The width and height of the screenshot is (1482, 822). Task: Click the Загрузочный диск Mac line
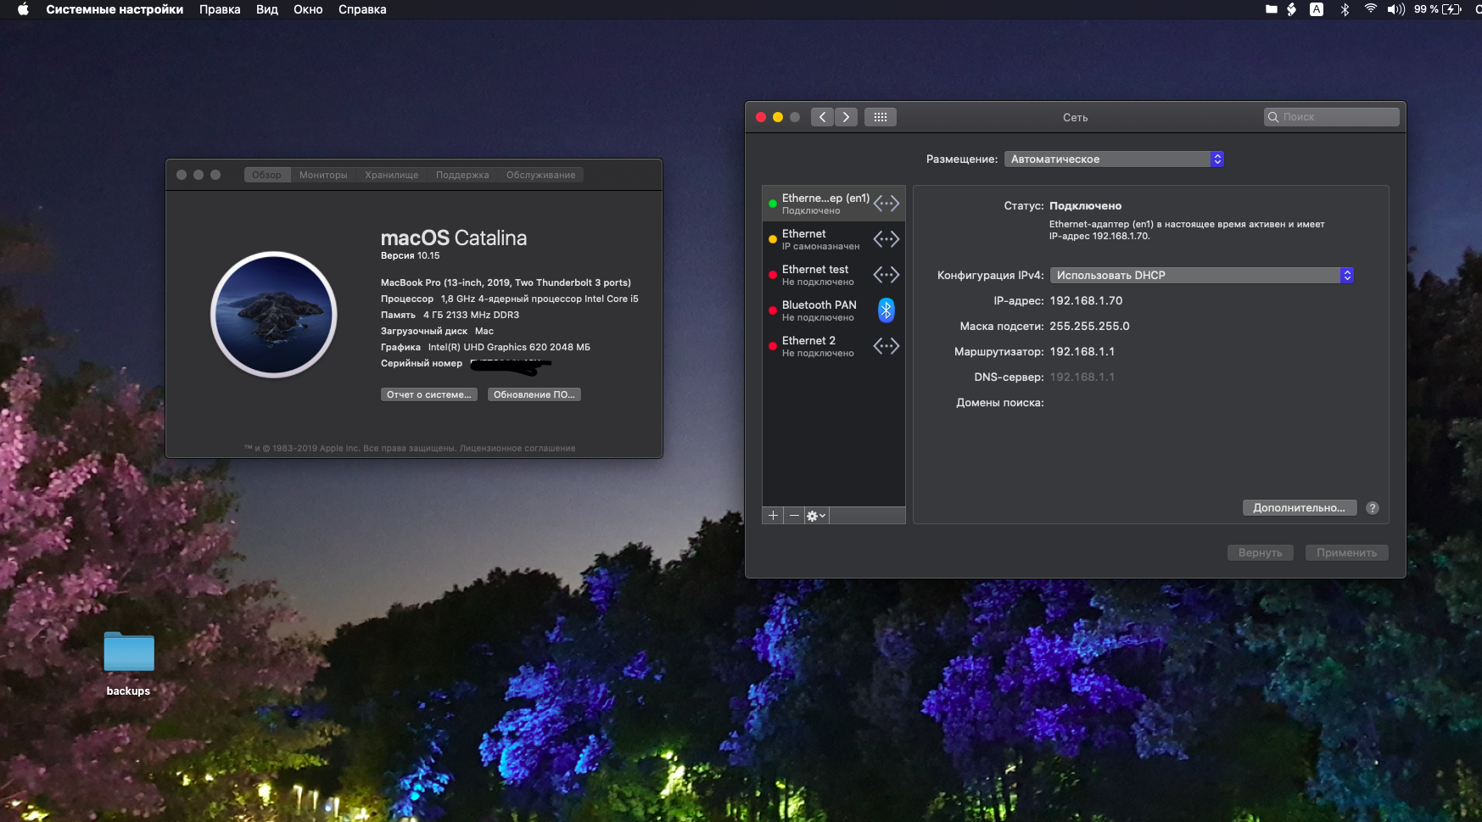click(437, 331)
